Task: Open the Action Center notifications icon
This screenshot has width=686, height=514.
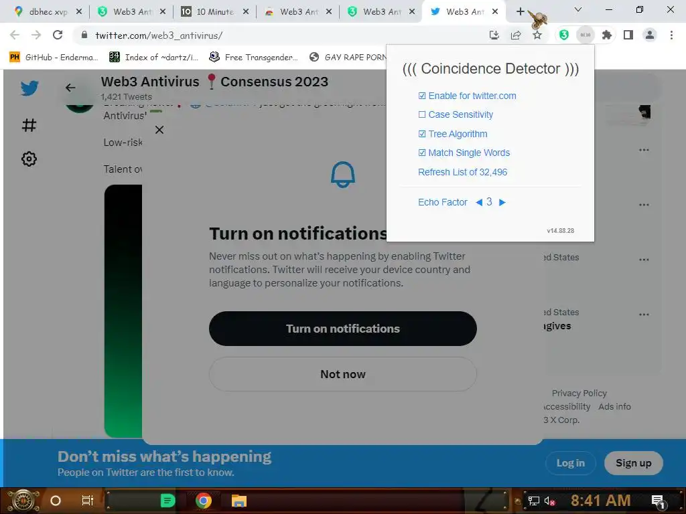Action: (659, 501)
